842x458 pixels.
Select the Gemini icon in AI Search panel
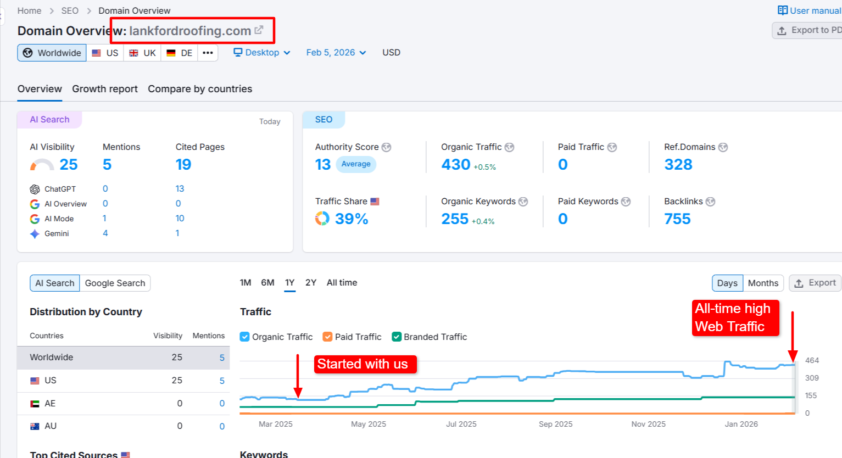click(x=35, y=233)
